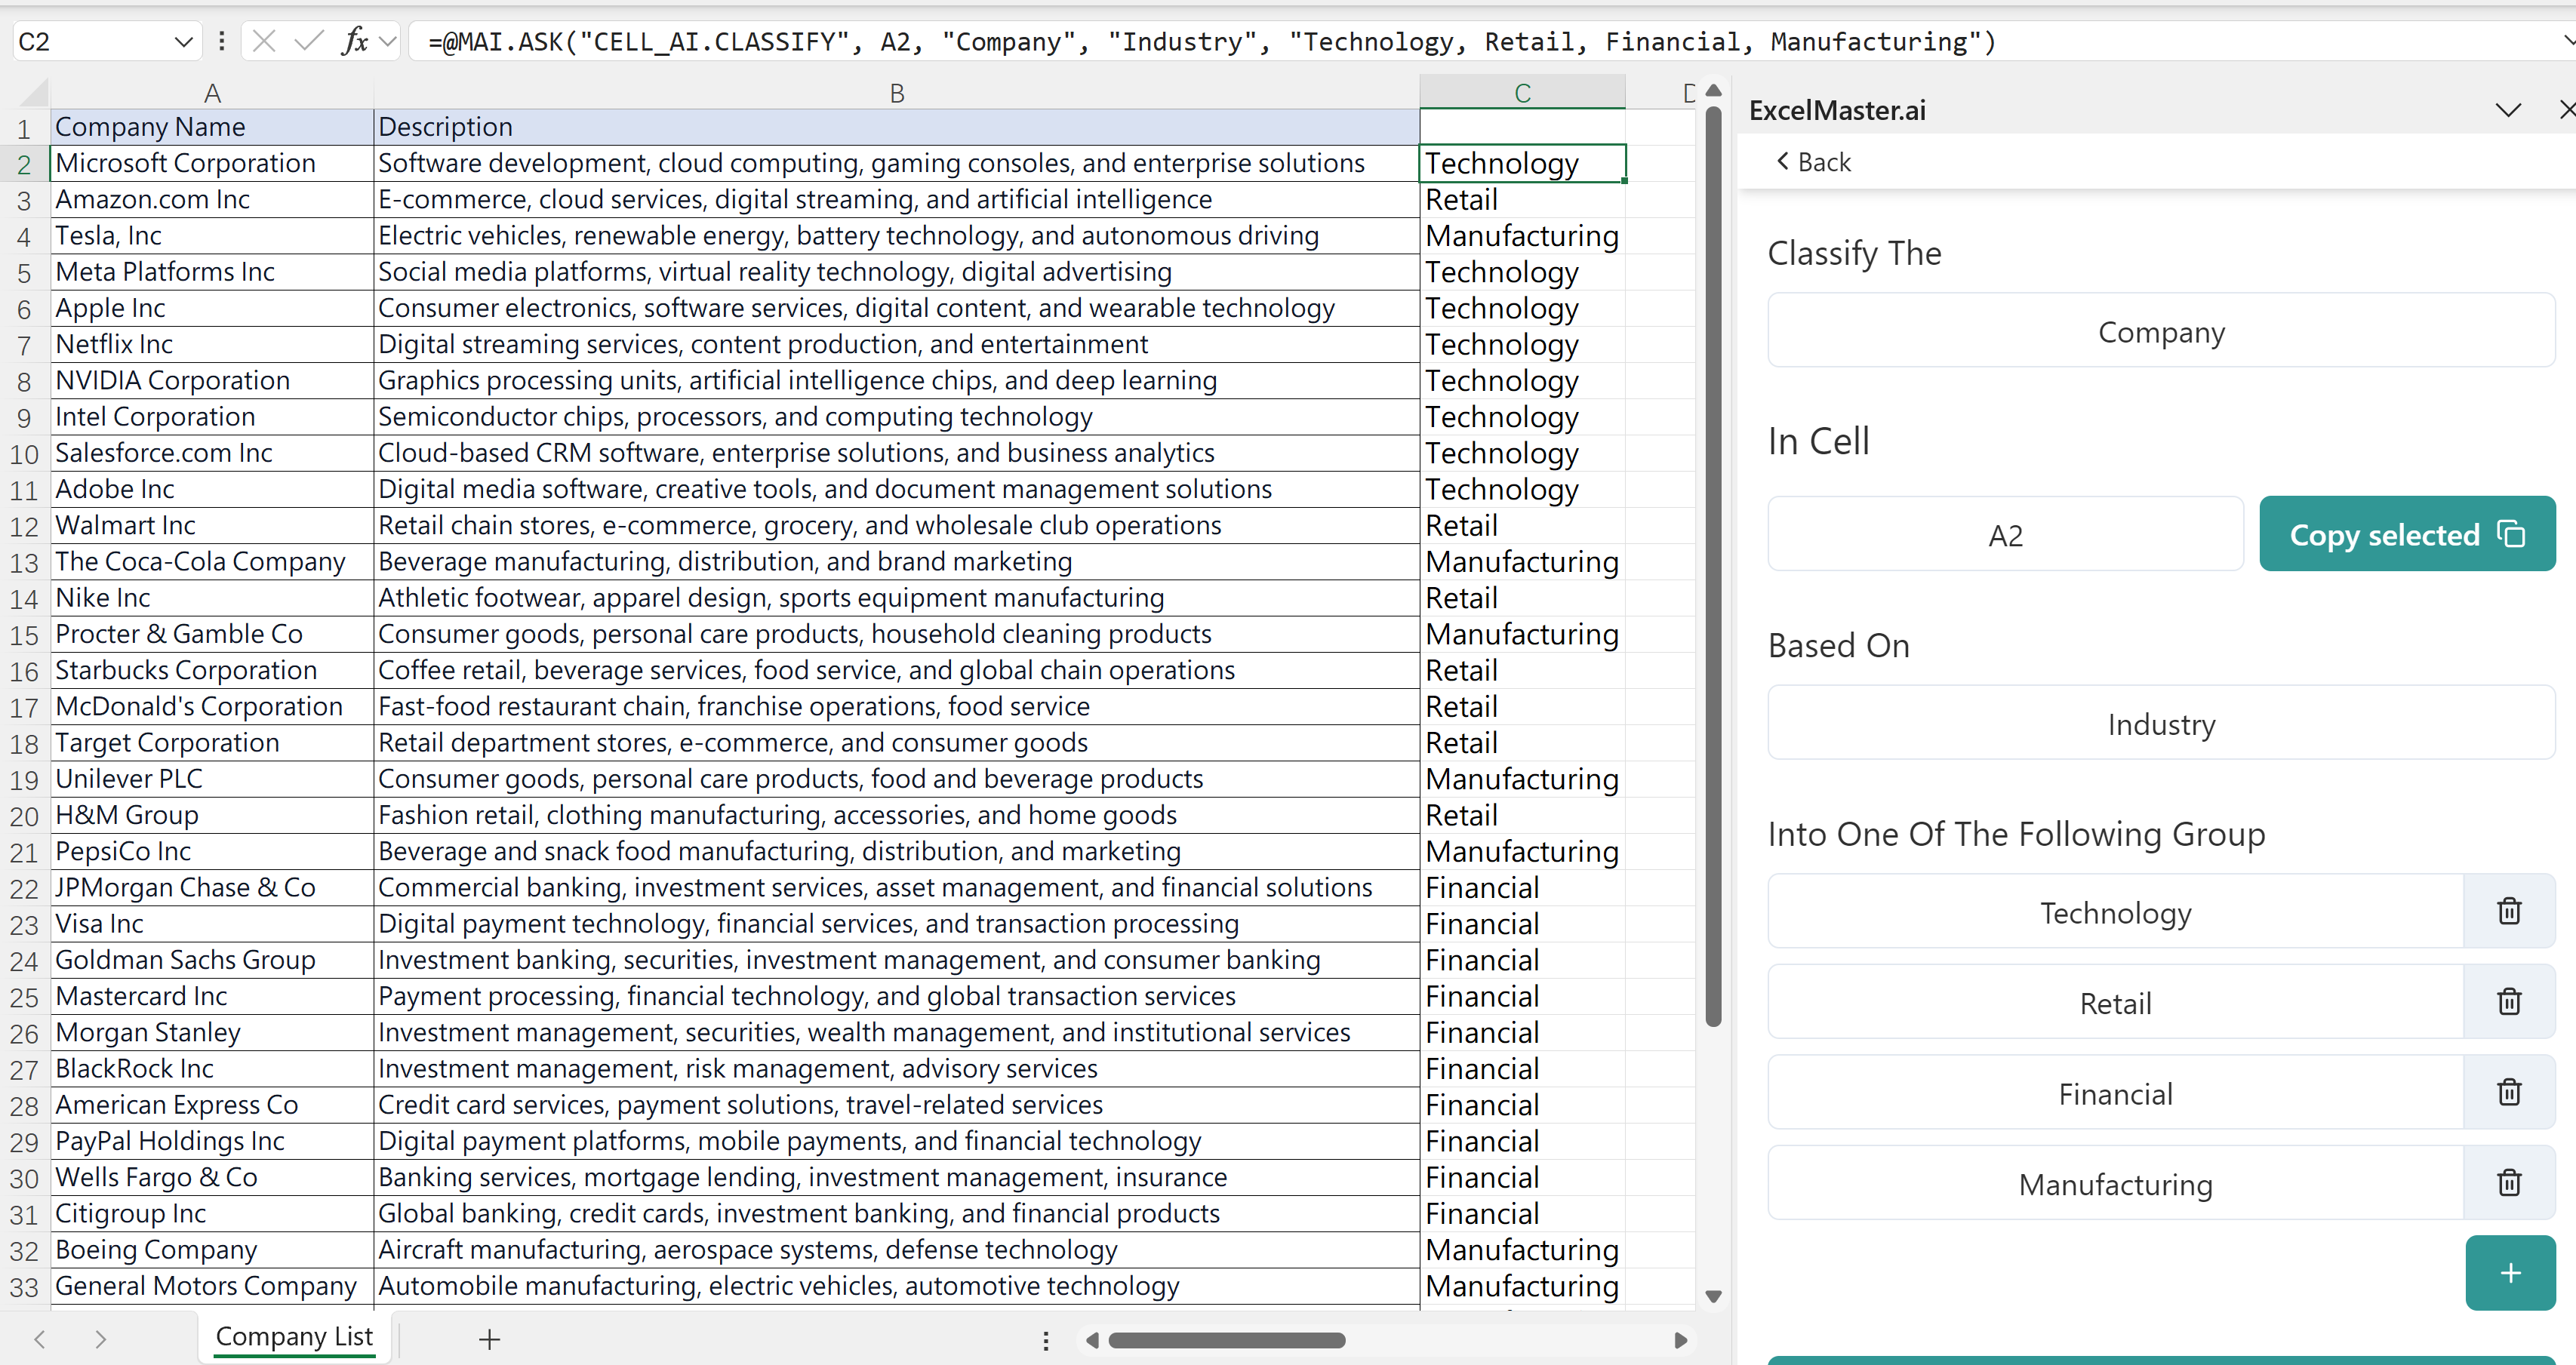Select cell Walmart Inc
The image size is (2576, 1365).
212,526
